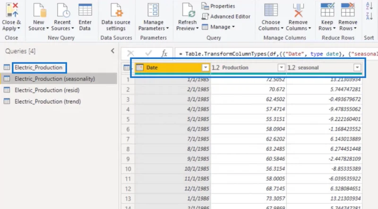
Task: Click the Keep Rows icon
Action: 327,9
